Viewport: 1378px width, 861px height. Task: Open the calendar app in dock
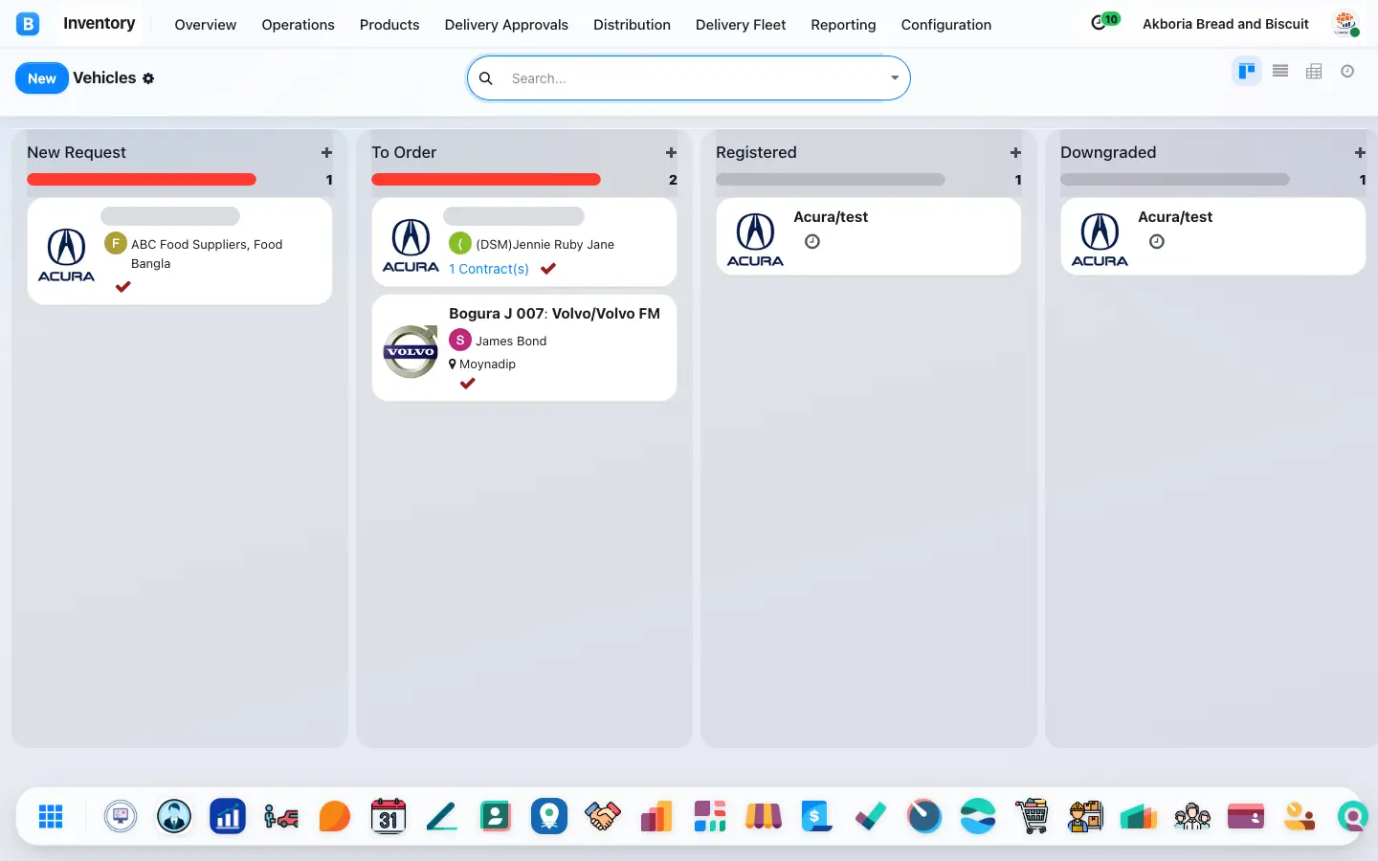(x=389, y=816)
